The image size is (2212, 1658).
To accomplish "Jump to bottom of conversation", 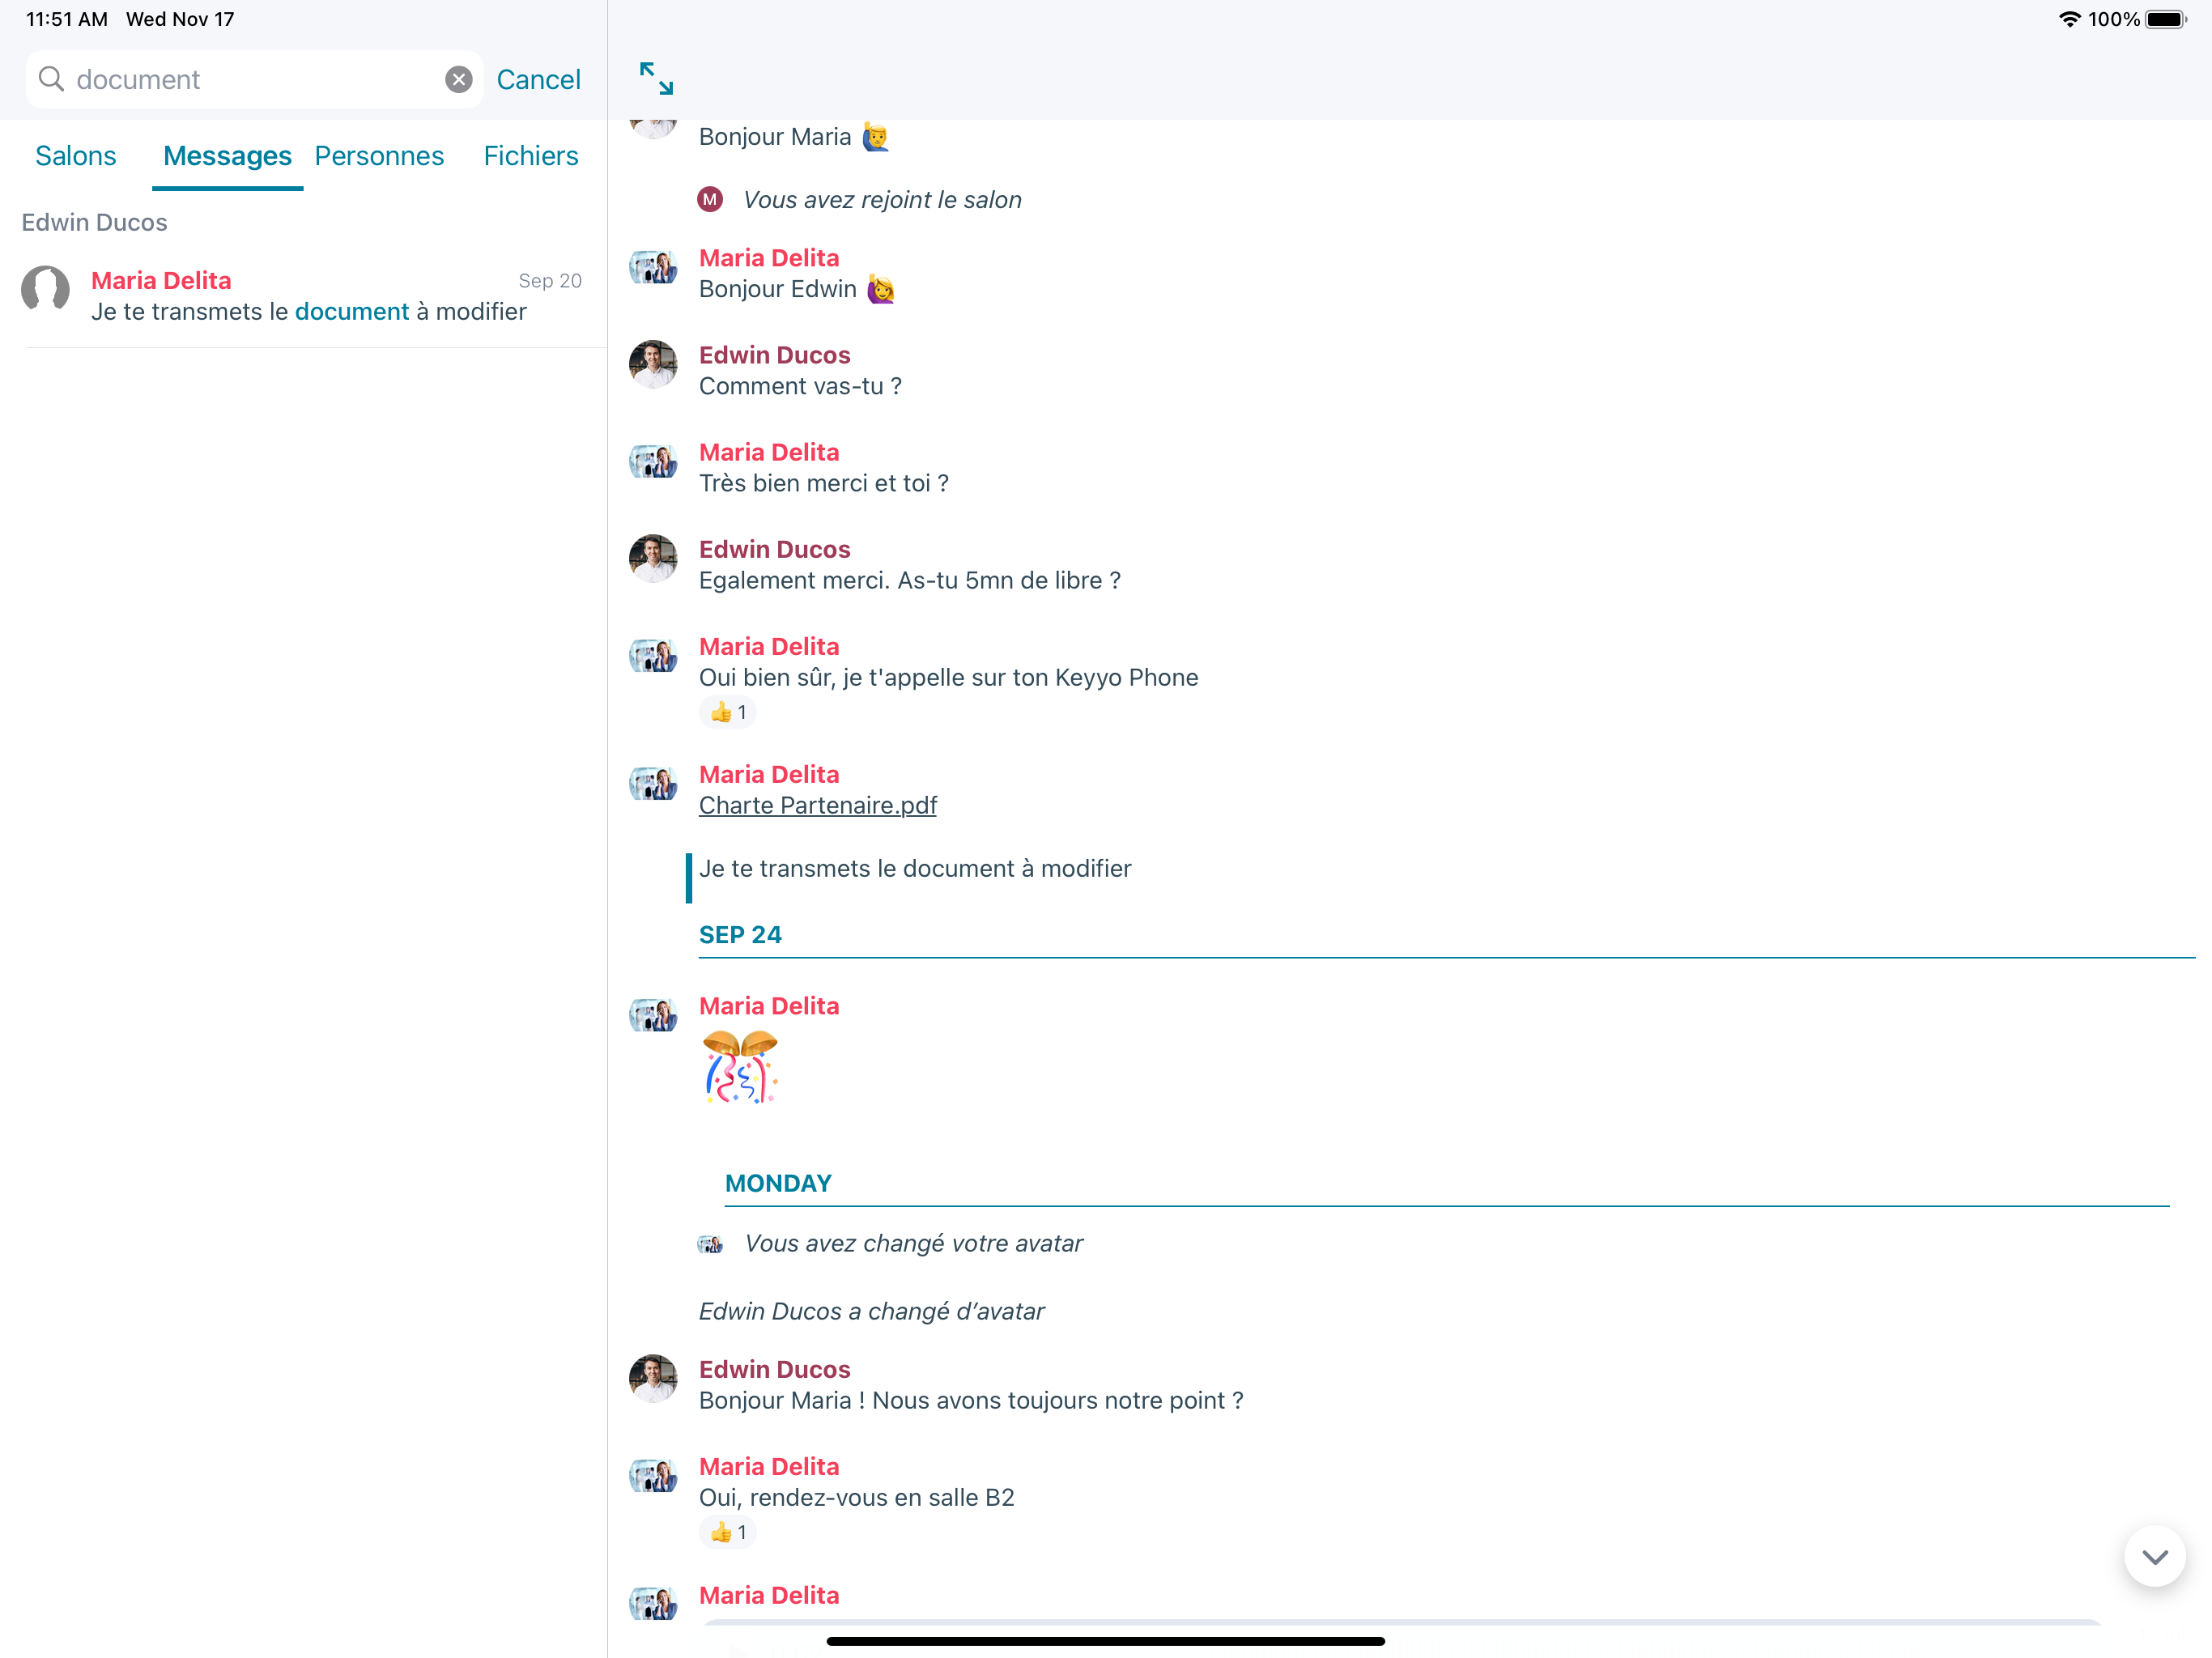I will (2154, 1556).
